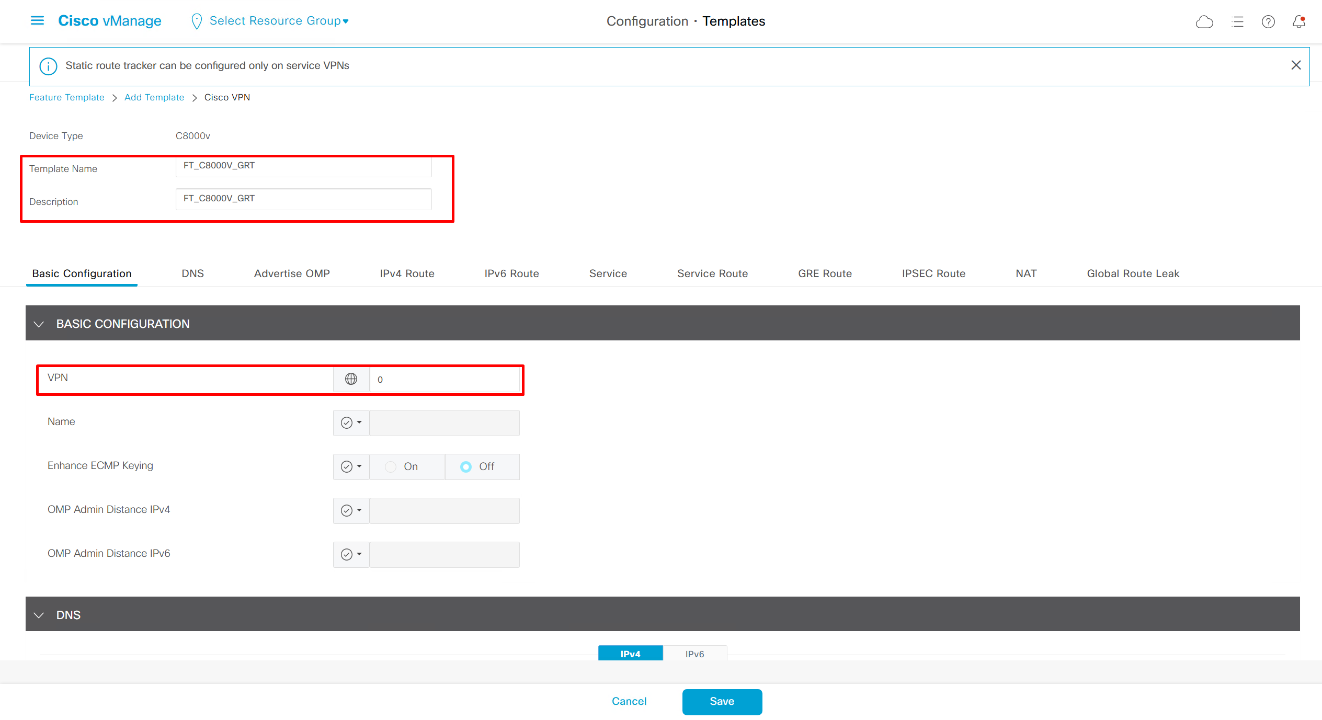
Task: Open the notifications bell
Action: [x=1298, y=22]
